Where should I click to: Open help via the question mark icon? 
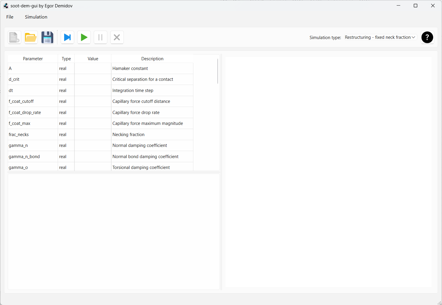pos(427,37)
